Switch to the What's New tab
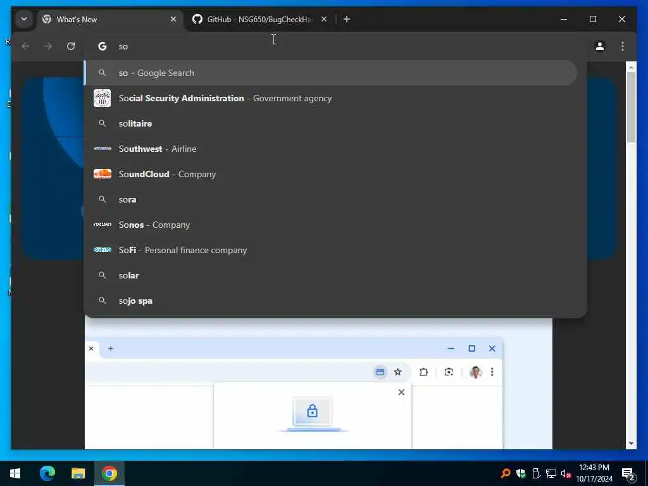This screenshot has width=648, height=486. tap(110, 20)
